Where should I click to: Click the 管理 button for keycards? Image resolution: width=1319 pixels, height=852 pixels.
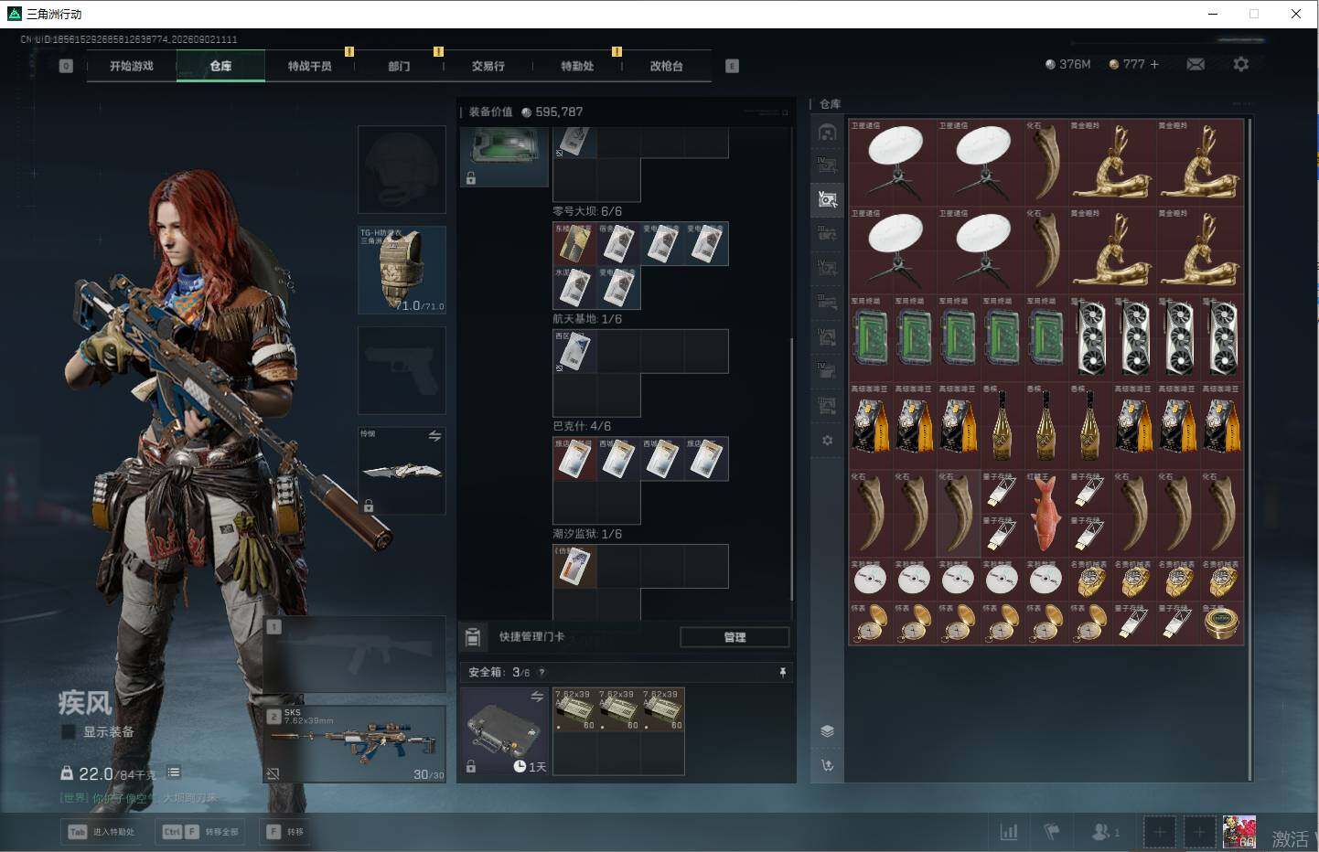click(x=735, y=637)
